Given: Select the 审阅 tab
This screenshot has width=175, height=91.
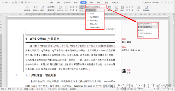Looking at the screenshot, I should [83, 3].
